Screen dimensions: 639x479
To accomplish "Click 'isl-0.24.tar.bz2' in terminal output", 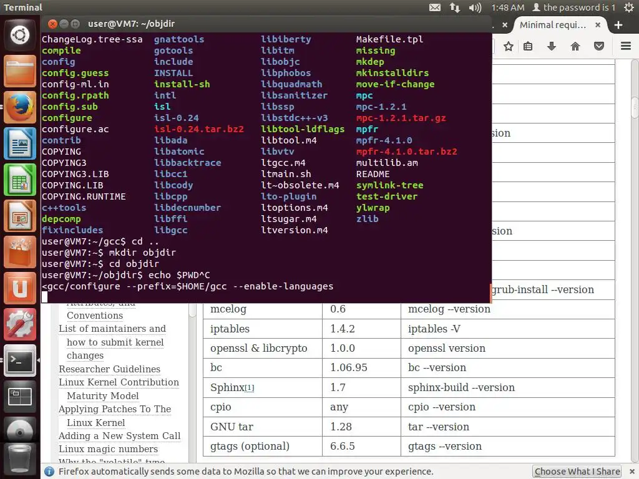I will pos(198,129).
